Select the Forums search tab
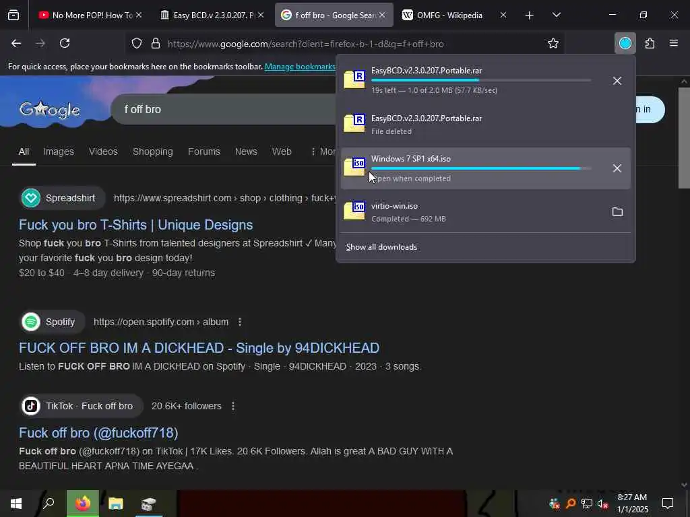This screenshot has width=690, height=517. tap(203, 151)
